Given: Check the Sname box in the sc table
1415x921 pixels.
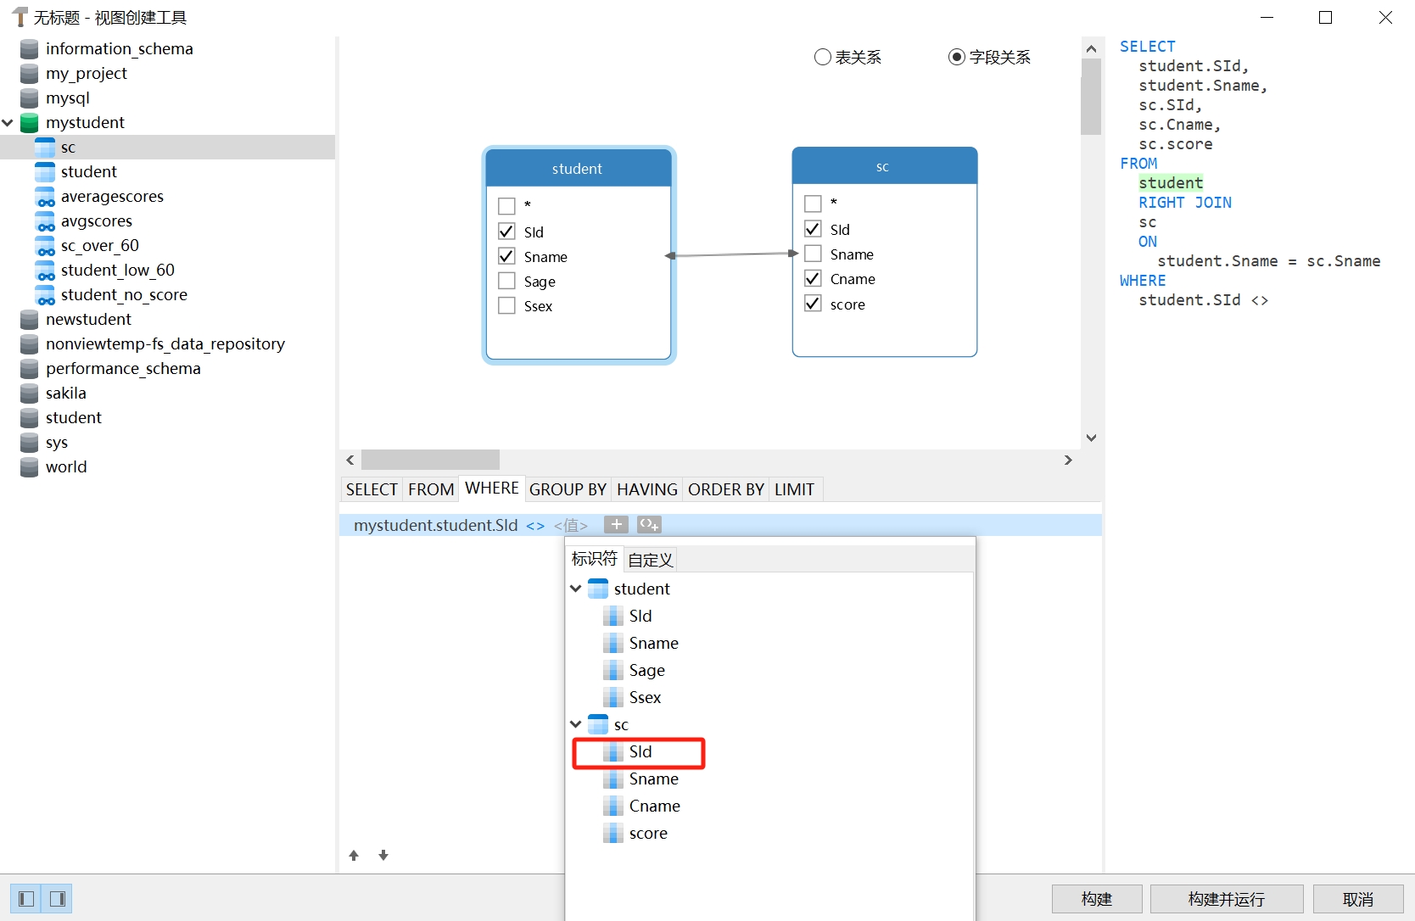Looking at the screenshot, I should point(813,254).
